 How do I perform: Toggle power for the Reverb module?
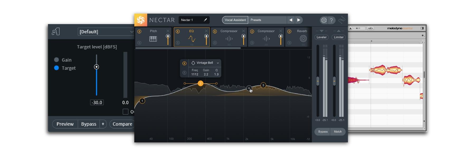[x=289, y=31]
